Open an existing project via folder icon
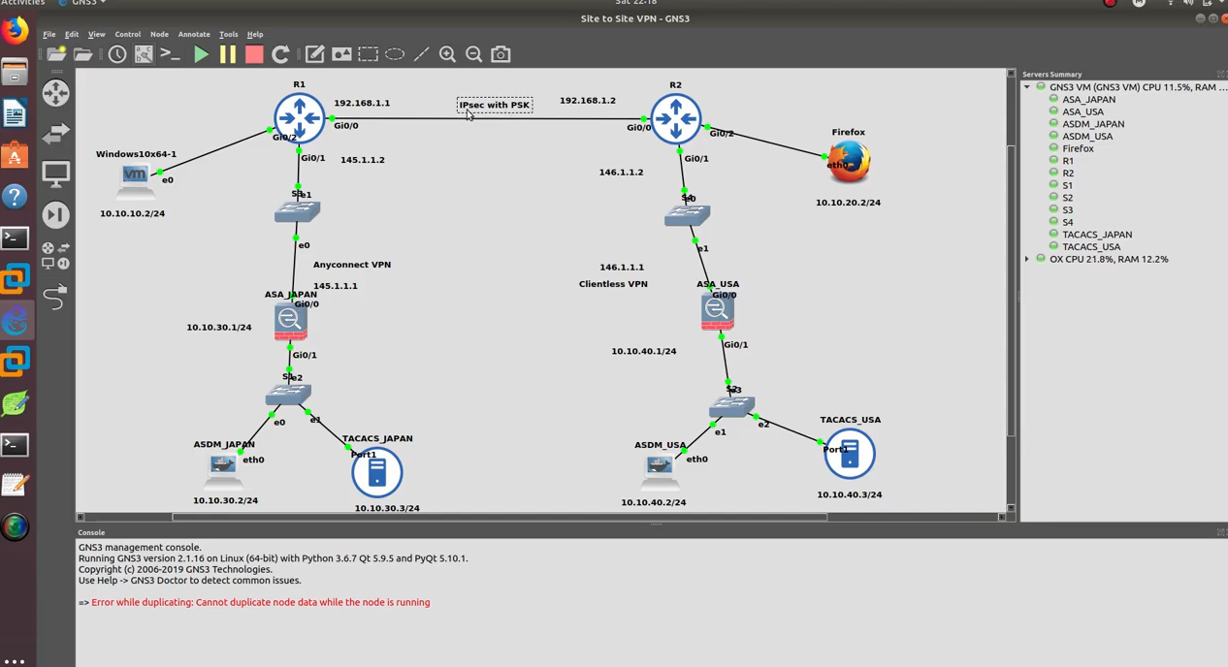Image resolution: width=1228 pixels, height=667 pixels. click(83, 54)
